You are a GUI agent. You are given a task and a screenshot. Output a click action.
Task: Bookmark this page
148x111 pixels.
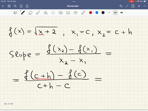tap(21, 6)
